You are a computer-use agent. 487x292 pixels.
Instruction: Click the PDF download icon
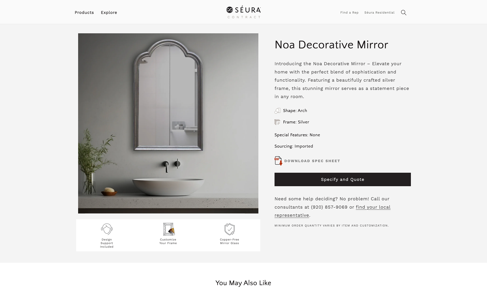(279, 161)
